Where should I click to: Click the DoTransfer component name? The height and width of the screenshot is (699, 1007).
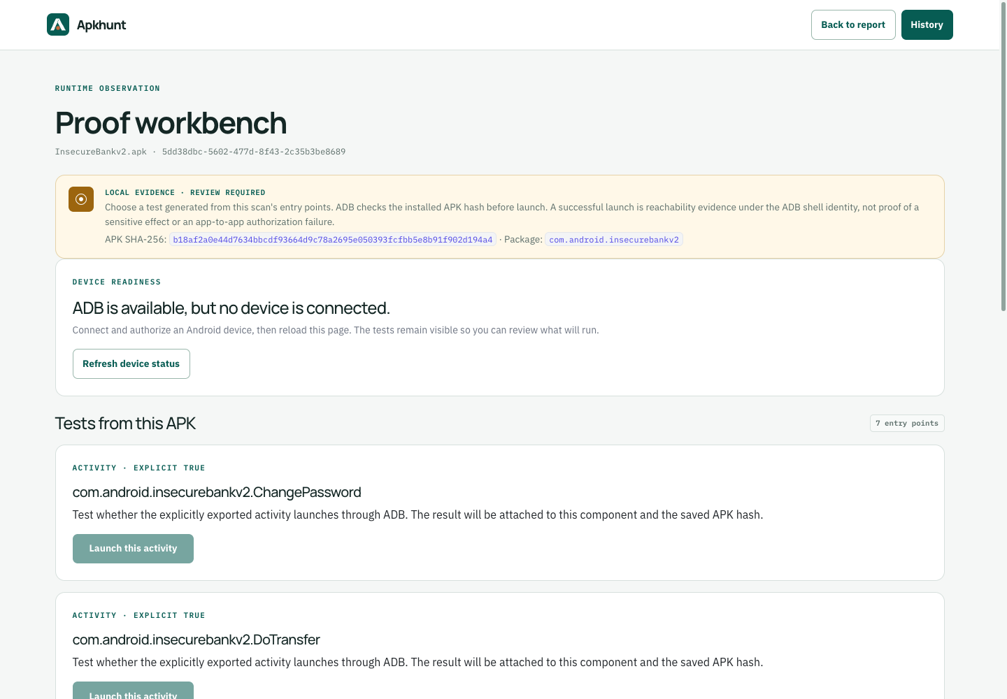coord(197,640)
